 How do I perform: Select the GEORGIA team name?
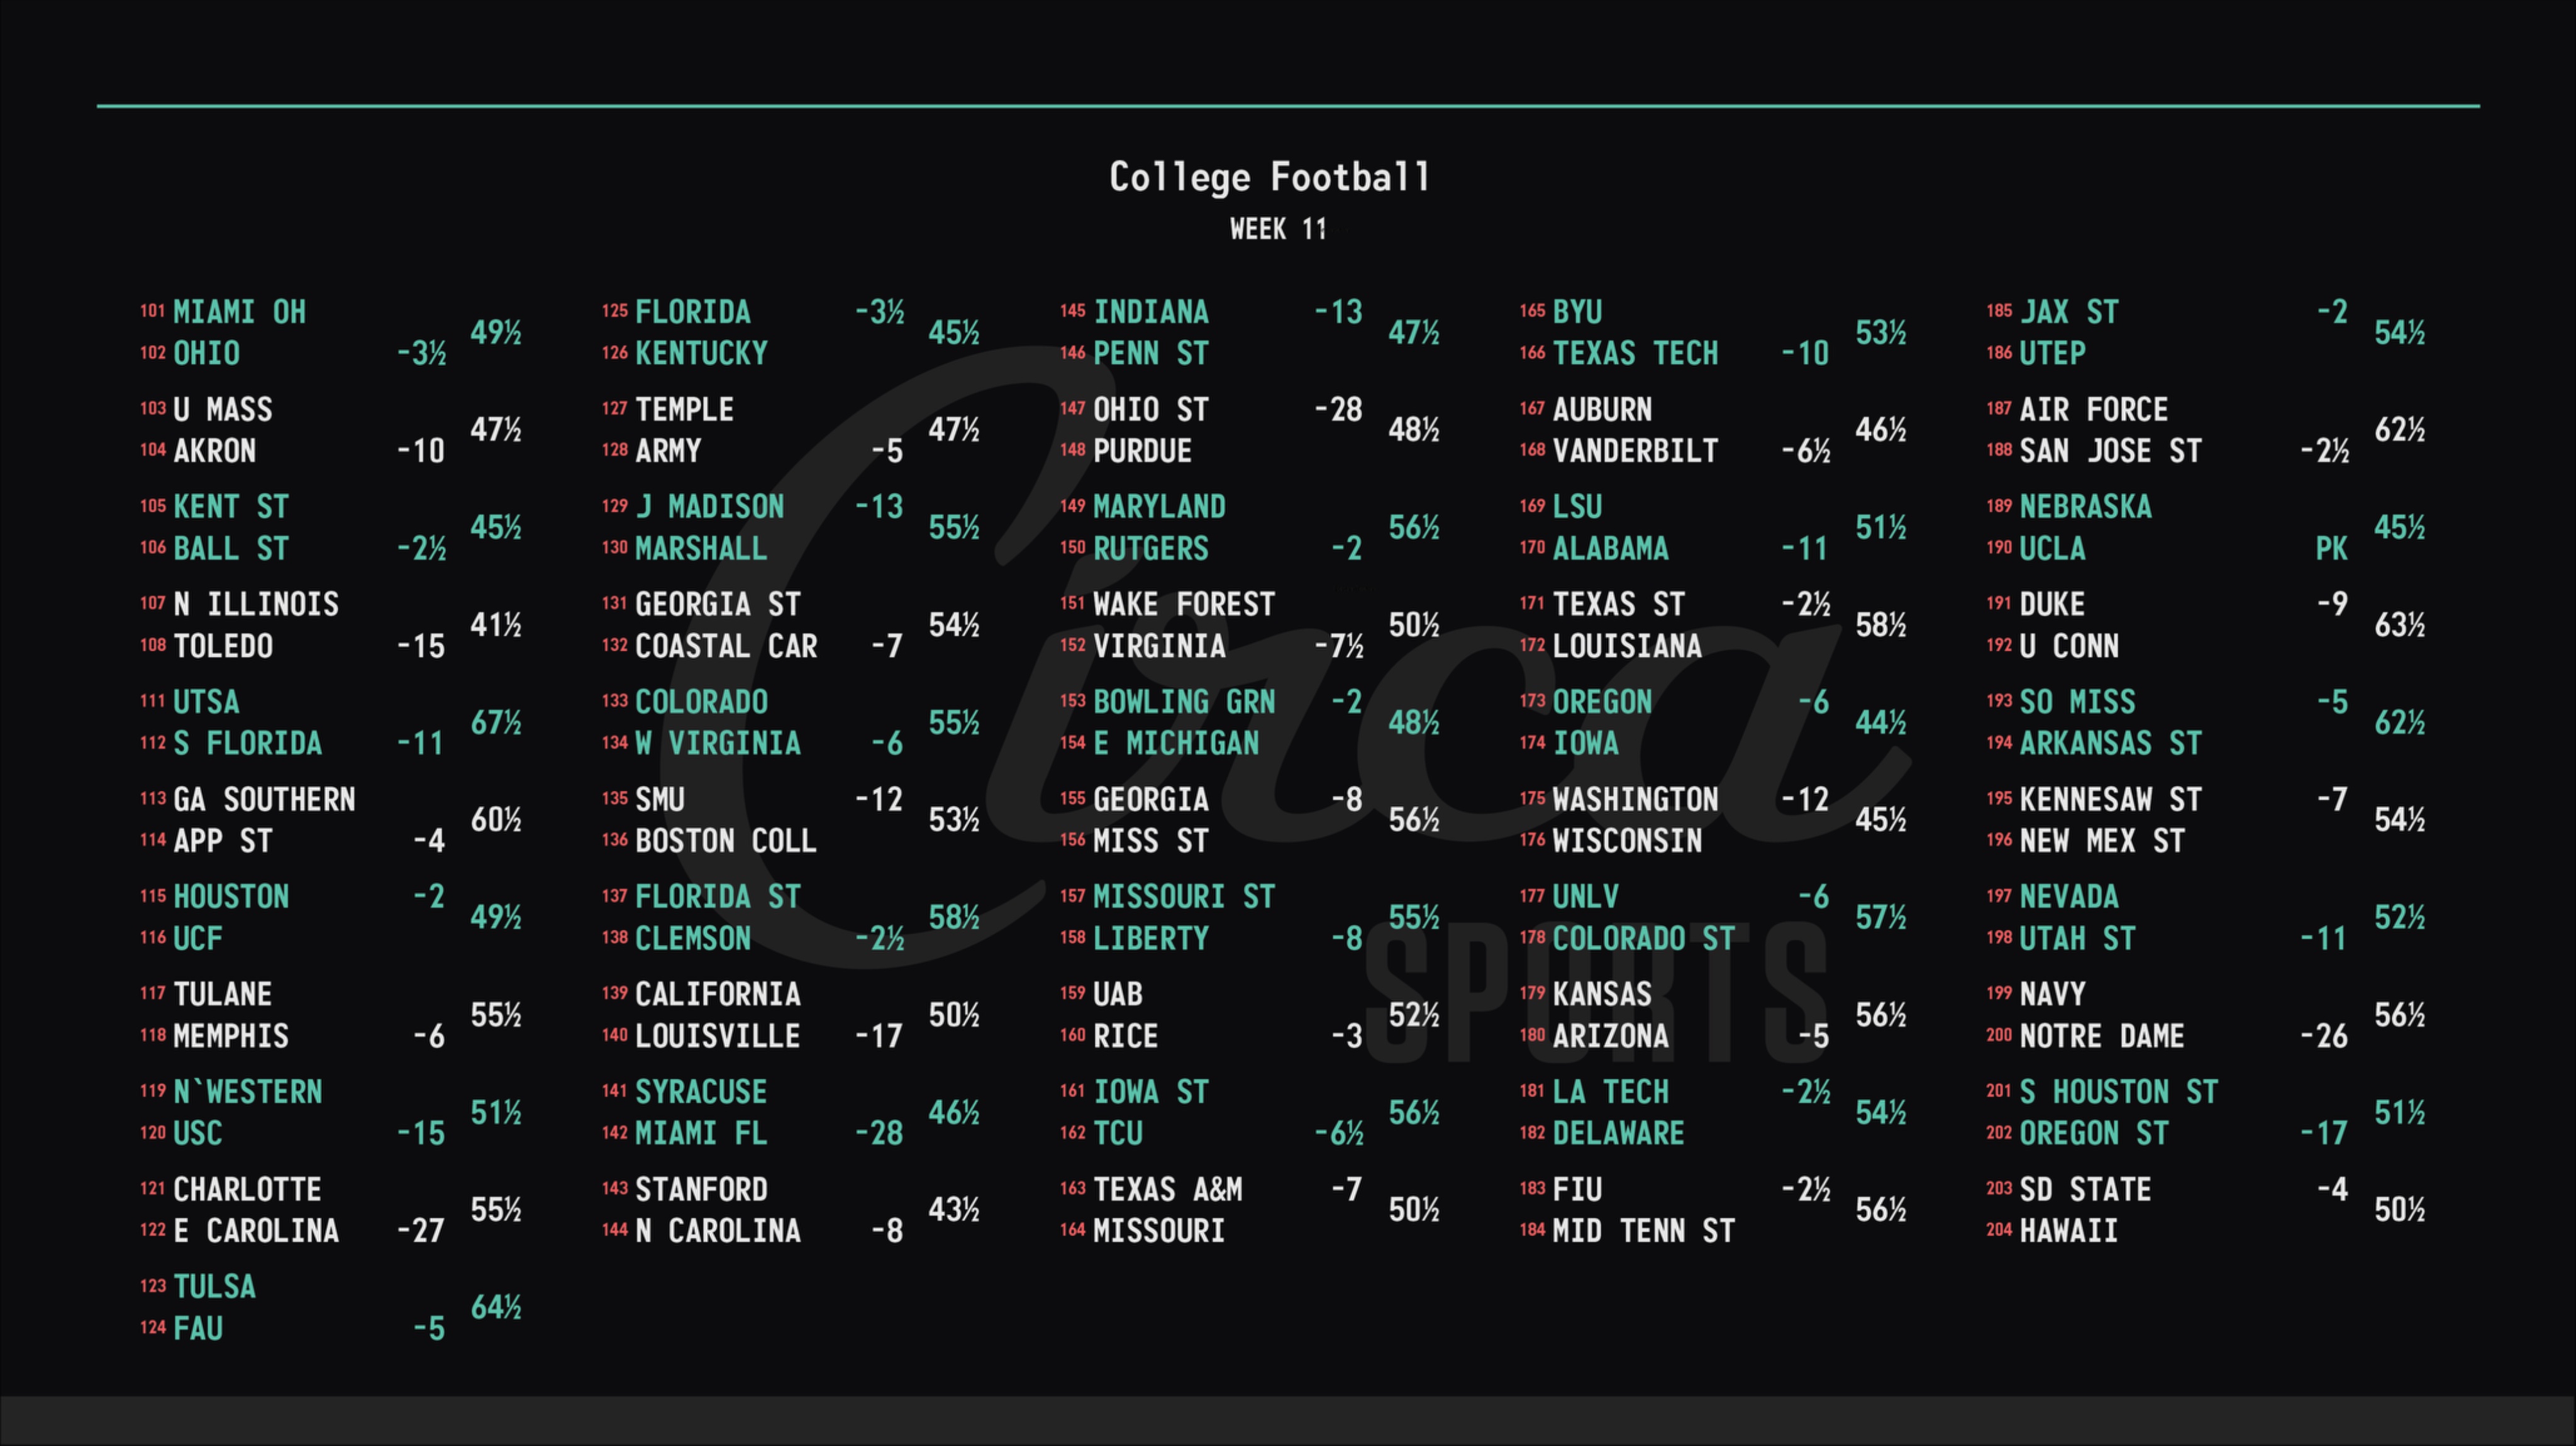tap(1150, 800)
